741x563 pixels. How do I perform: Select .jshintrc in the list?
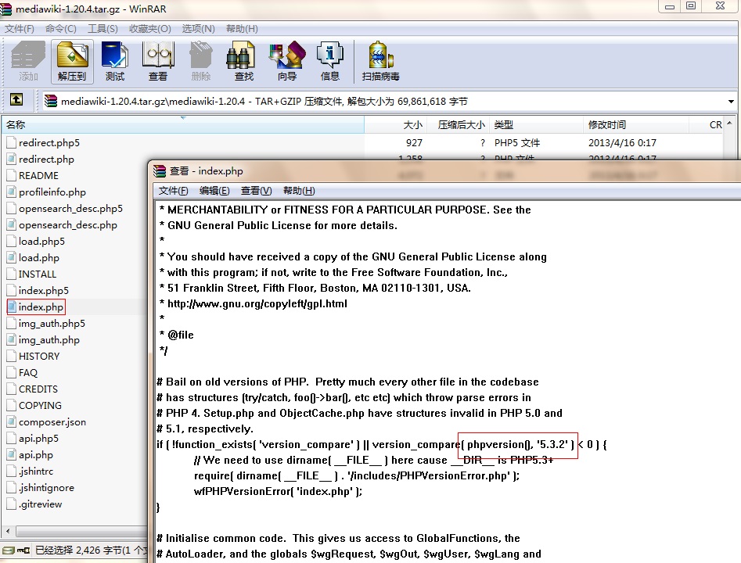36,471
